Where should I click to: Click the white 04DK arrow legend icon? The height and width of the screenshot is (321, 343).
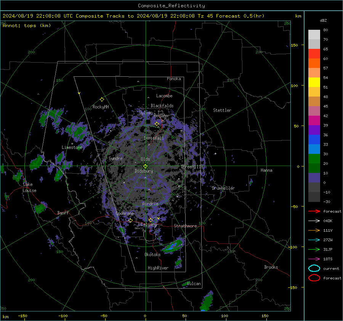coord(314,221)
